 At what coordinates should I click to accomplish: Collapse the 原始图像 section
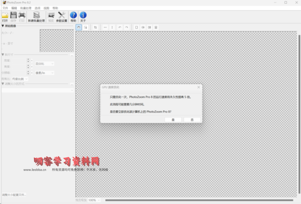coord(3,26)
